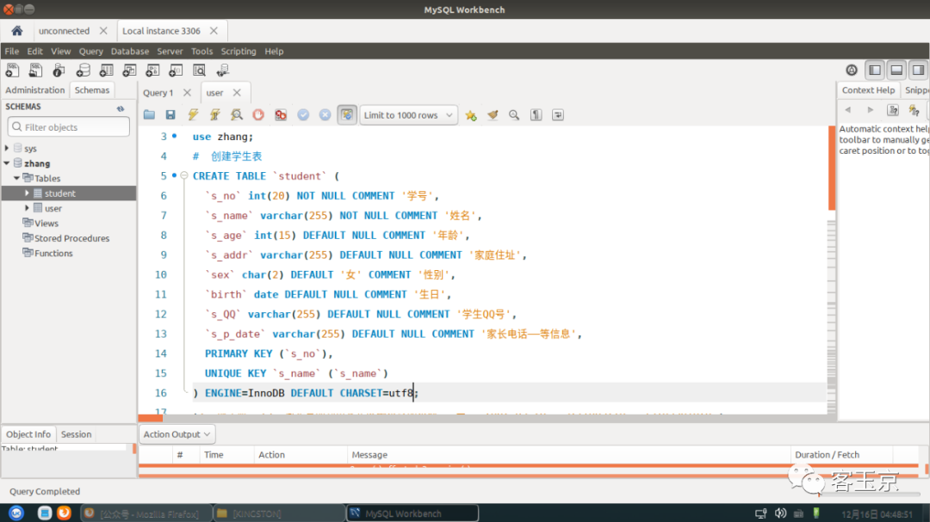The image size is (930, 522).
Task: Close the Local instance 3306 tab
Action: click(x=214, y=31)
